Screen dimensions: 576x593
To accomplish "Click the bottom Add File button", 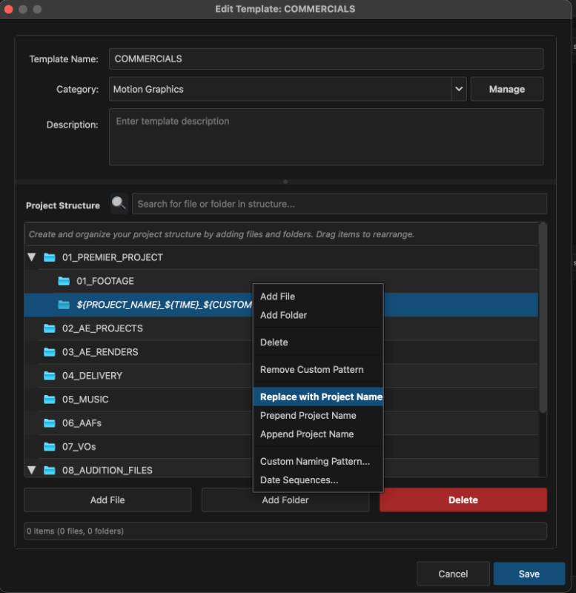I will click(107, 500).
